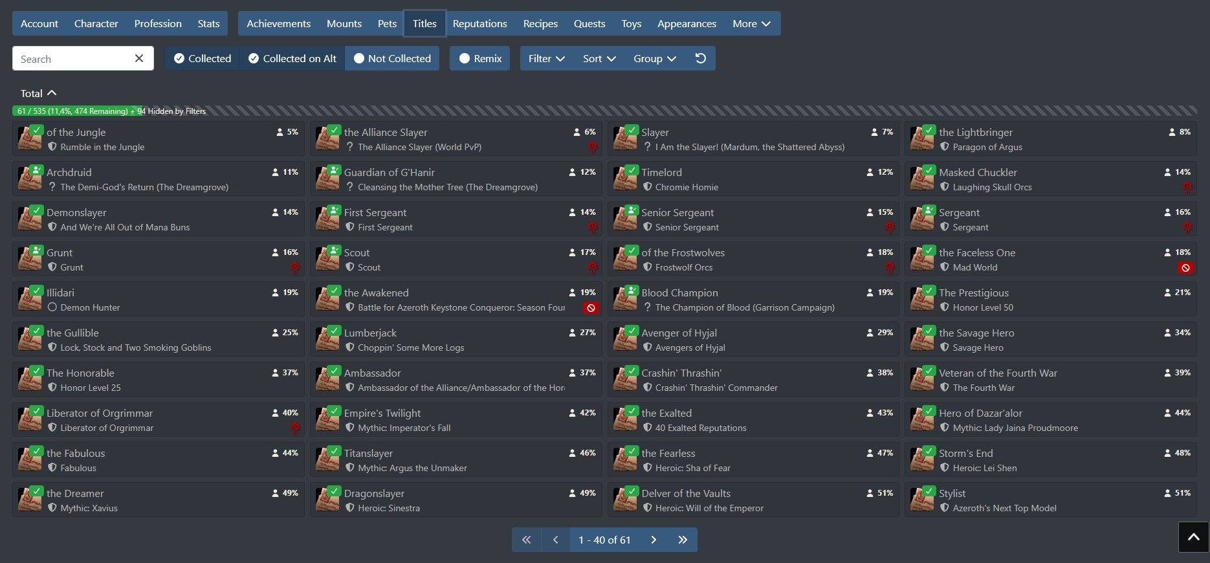This screenshot has width=1210, height=563.
Task: Toggle the Remix filter
Action: point(480,58)
